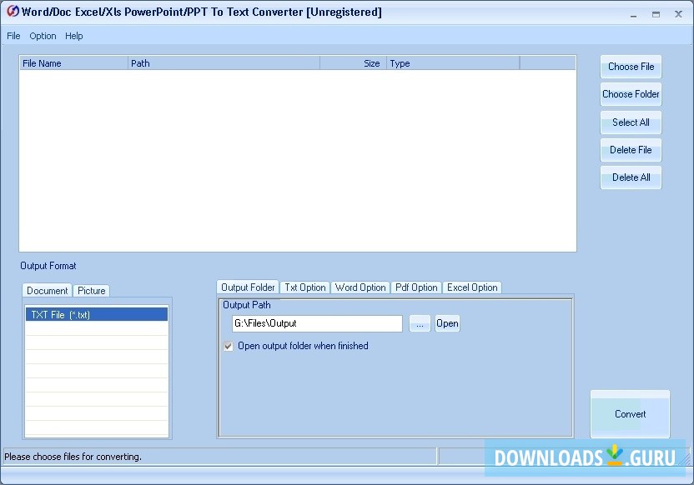The height and width of the screenshot is (485, 694).
Task: Click the application logo icon in title bar
Action: [11, 12]
